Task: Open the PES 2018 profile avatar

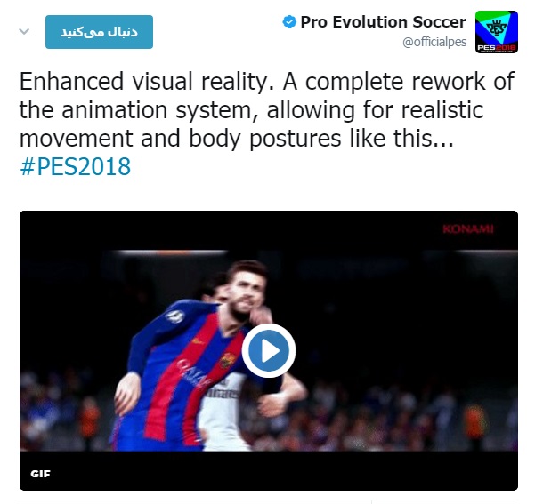Action: click(497, 32)
